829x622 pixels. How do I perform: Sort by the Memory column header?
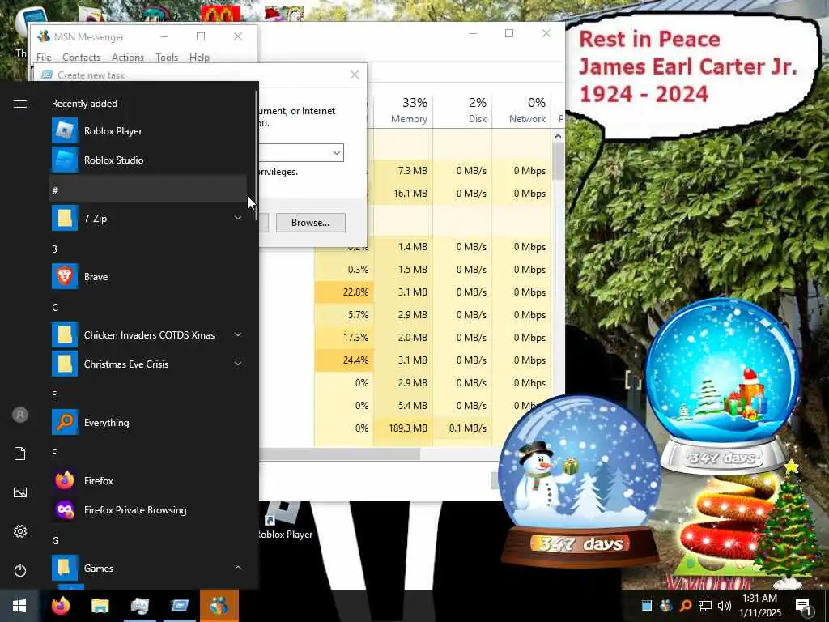coord(403,110)
